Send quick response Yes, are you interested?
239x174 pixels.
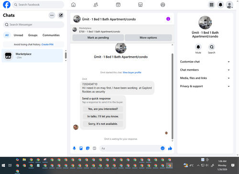pyautogui.click(x=103, y=109)
